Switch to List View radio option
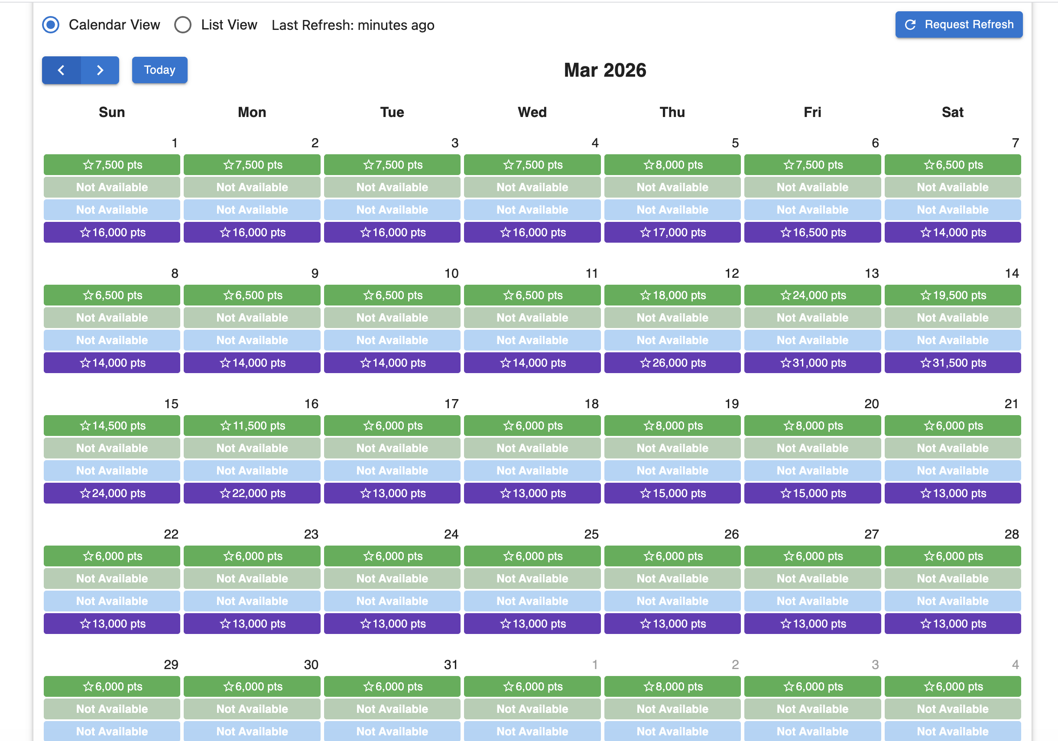Image resolution: width=1058 pixels, height=741 pixels. point(183,24)
